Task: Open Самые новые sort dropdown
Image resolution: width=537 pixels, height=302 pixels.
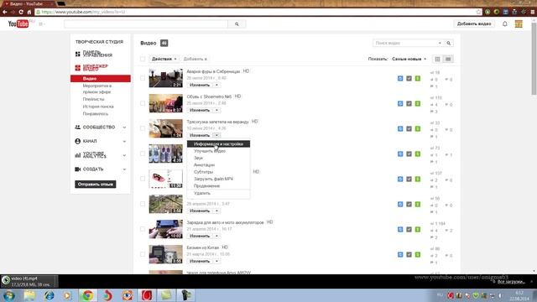Action: point(409,59)
